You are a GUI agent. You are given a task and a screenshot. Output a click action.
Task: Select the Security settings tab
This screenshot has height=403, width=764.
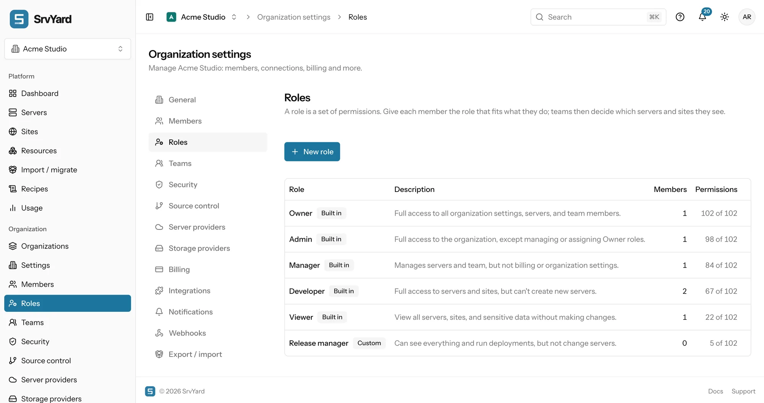[x=208, y=185]
